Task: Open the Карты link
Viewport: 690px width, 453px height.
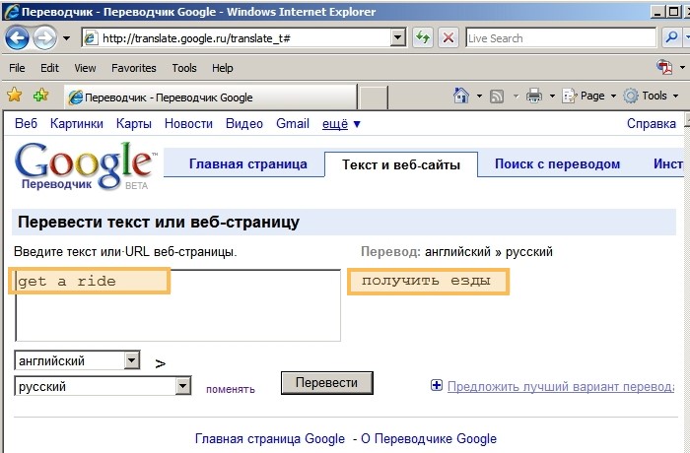Action: coord(134,123)
